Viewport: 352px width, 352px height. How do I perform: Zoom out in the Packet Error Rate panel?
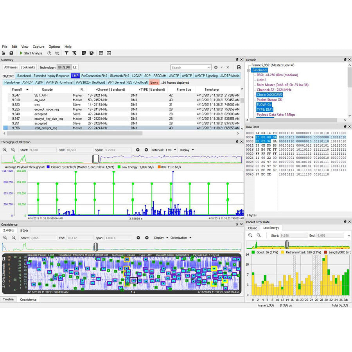tap(259, 235)
